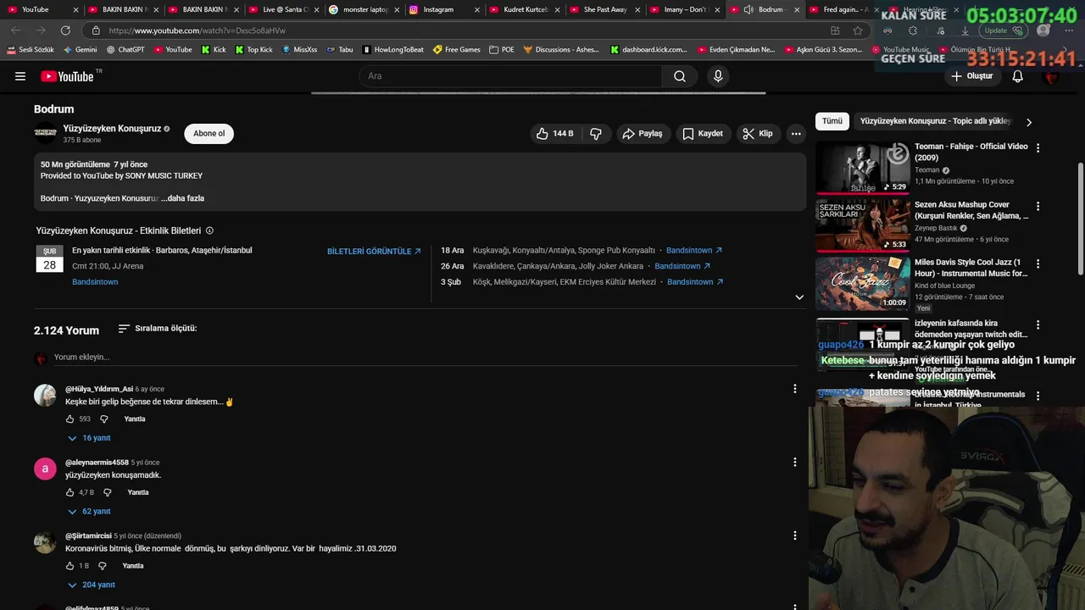Open the Yüzyüzeyken Konuşuruz channel name
Image resolution: width=1085 pixels, height=610 pixels.
coord(112,129)
